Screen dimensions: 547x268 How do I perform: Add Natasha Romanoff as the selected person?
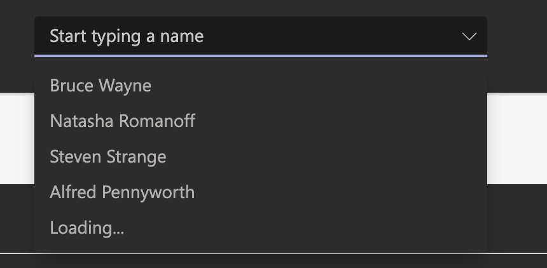[122, 121]
